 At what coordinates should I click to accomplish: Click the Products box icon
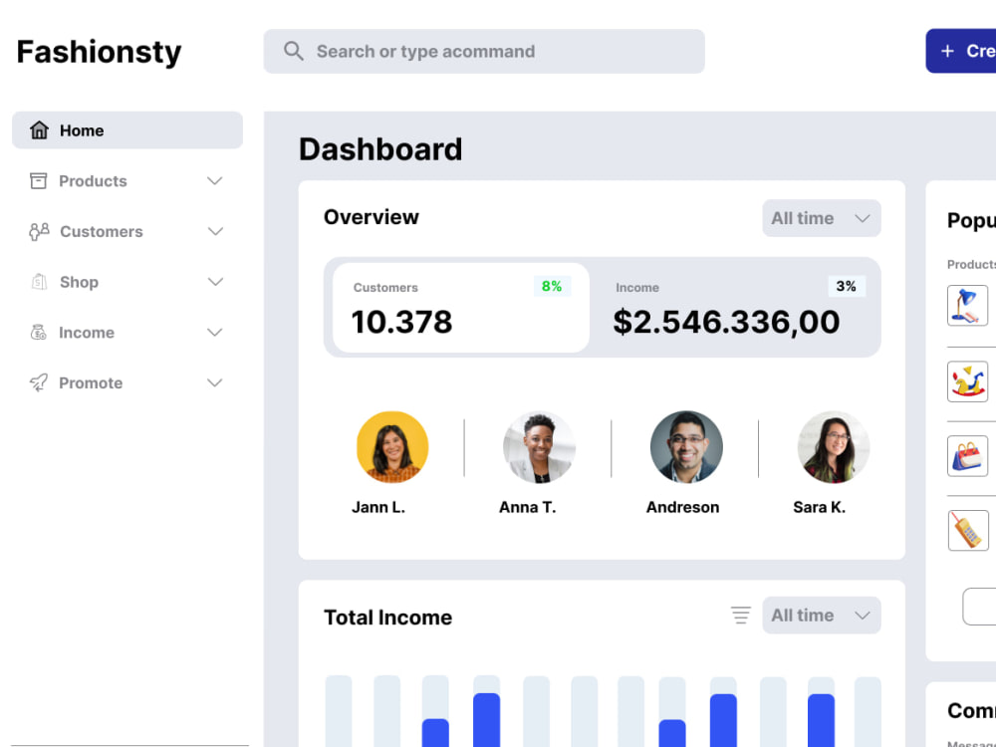point(38,181)
